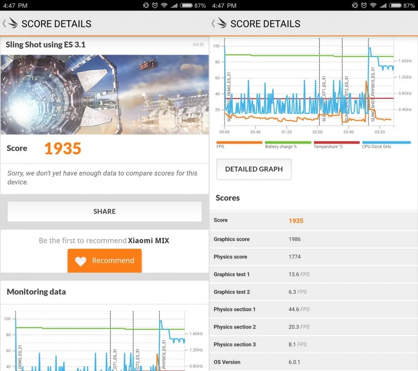Viewport: 418px width, 371px height.
Task: Tap the Wi-Fi icon in right status bar
Action: point(373,5)
